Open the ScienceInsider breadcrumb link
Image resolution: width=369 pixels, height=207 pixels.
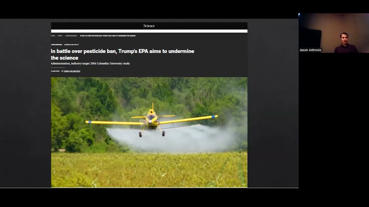tap(71, 36)
